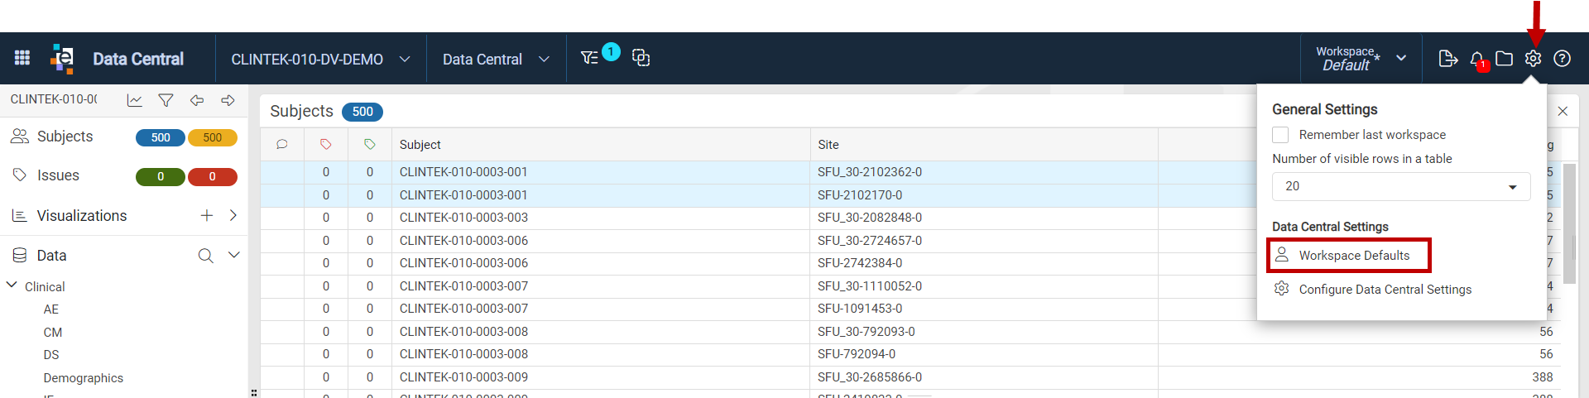
Task: Click the back arrow icon in sidebar
Action: tap(197, 100)
